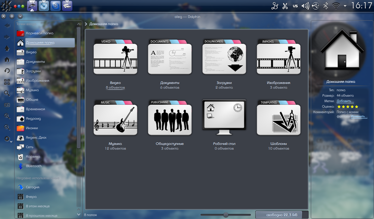Click the Back arrow in Dolphin toolbar
This screenshot has height=219, width=374.
coord(7,26)
